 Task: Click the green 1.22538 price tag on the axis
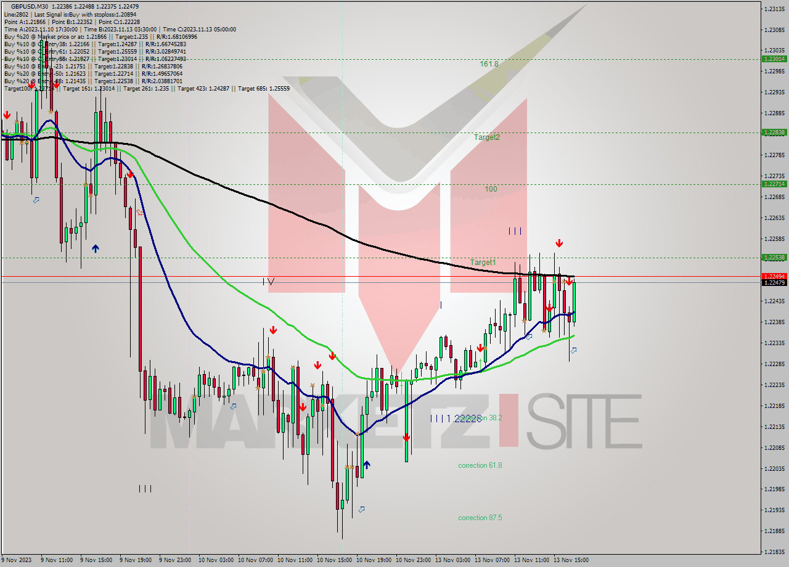pos(774,257)
